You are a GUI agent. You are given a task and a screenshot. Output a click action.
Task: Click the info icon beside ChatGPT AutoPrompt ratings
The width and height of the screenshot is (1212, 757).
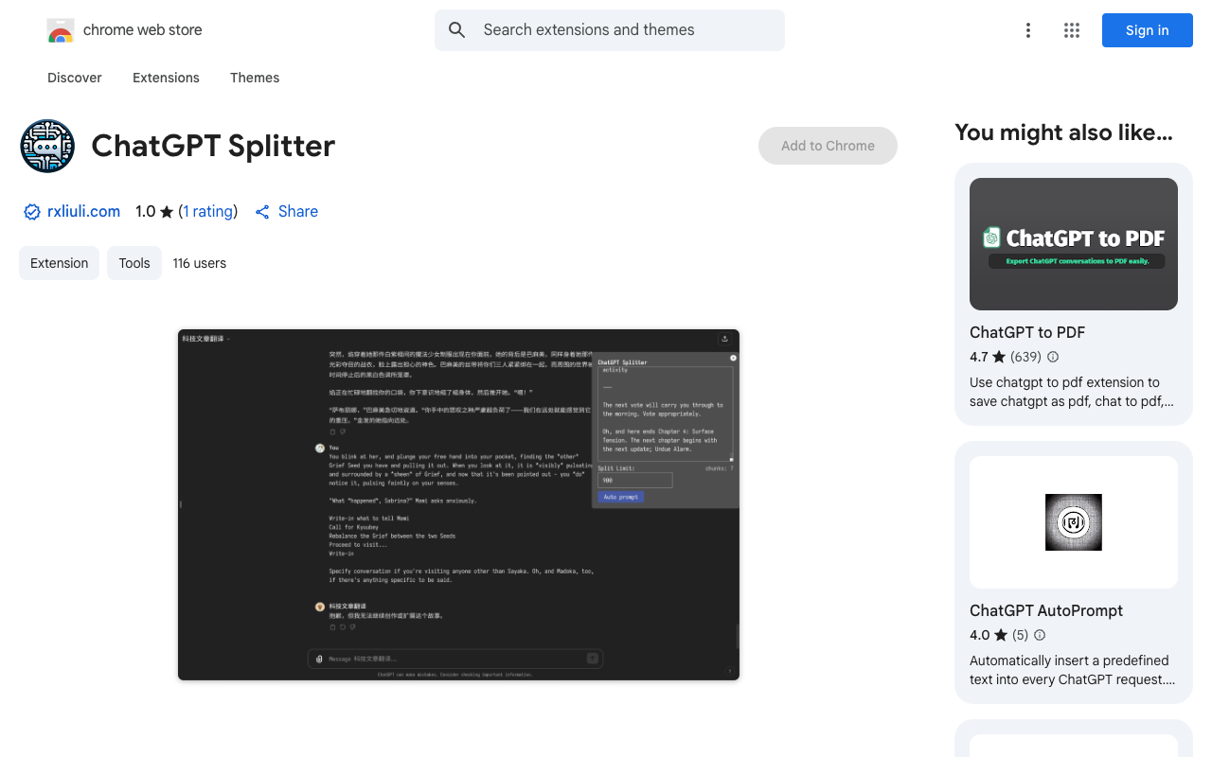click(1040, 635)
